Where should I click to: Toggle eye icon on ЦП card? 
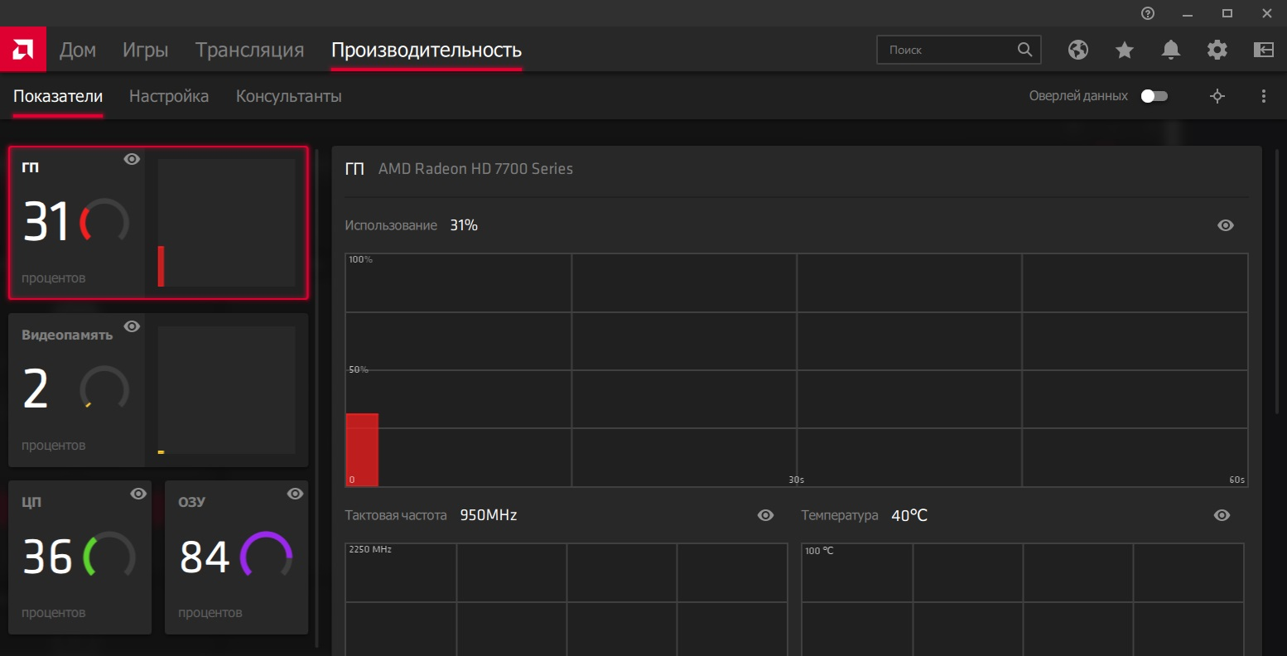click(138, 494)
